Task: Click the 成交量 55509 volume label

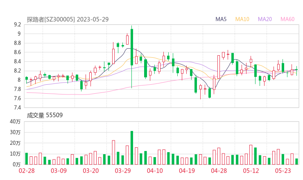Action: (45, 115)
